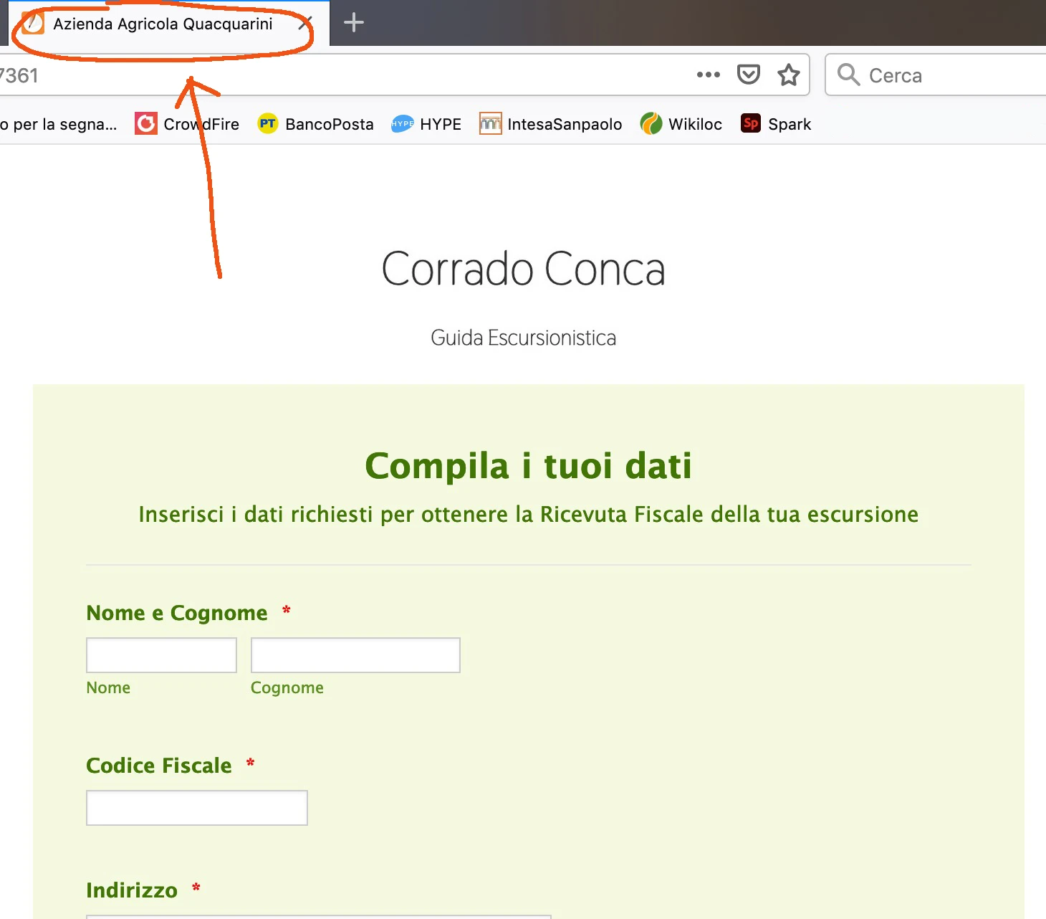The width and height of the screenshot is (1046, 919).
Task: Click the search magnifier in the Cerca bar
Action: coord(848,74)
